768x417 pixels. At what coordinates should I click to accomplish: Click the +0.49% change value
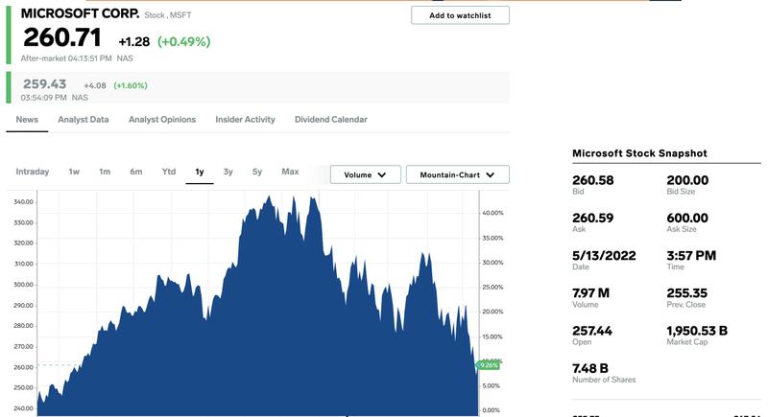click(183, 41)
